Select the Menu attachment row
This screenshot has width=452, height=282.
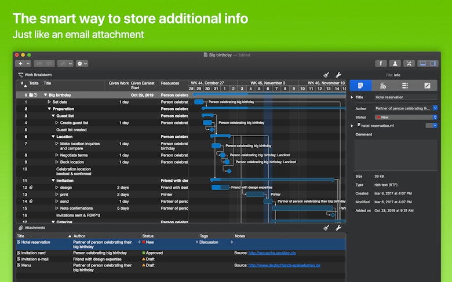181,268
